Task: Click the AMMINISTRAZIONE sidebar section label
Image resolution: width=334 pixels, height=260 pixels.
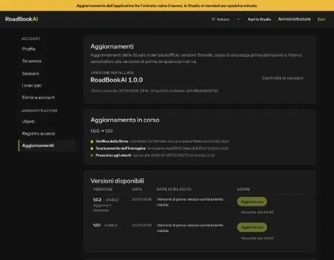Action: (x=39, y=111)
